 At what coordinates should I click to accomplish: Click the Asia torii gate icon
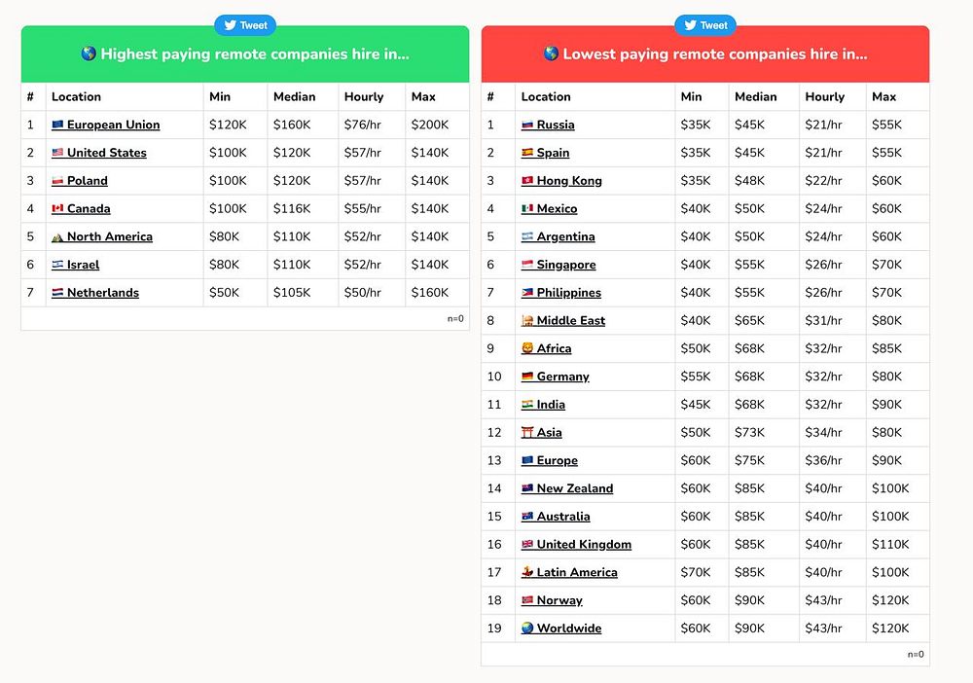coord(527,433)
